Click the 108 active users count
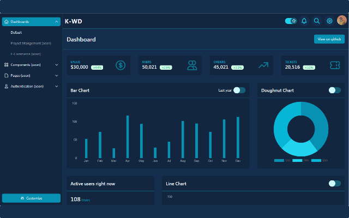 click(x=75, y=199)
